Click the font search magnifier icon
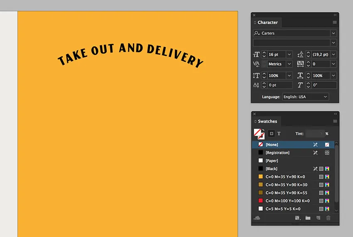Viewport: 353px width, 237px height. 257,33
